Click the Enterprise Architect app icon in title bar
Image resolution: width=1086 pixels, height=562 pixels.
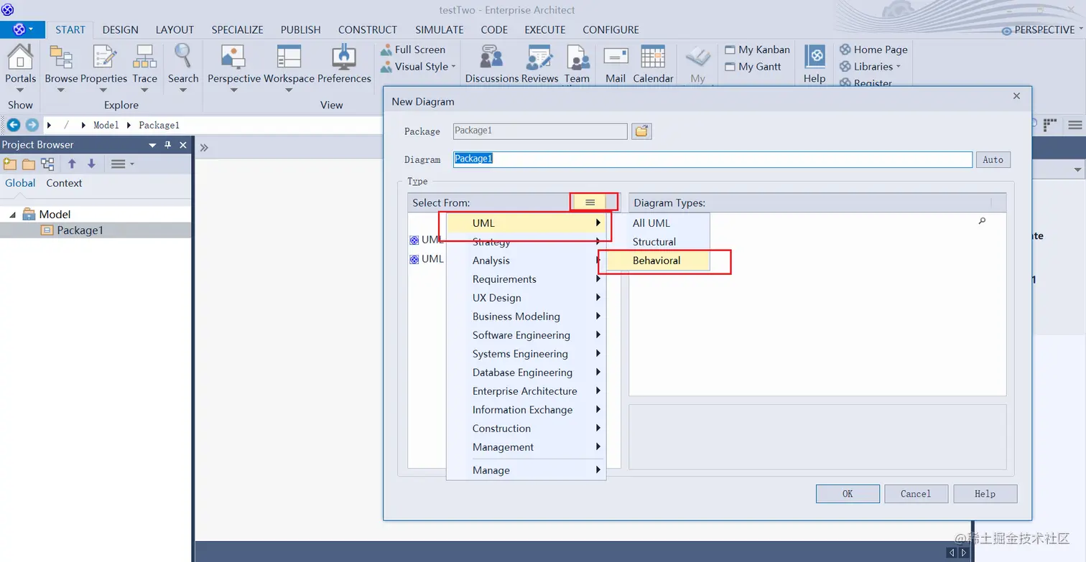point(8,9)
